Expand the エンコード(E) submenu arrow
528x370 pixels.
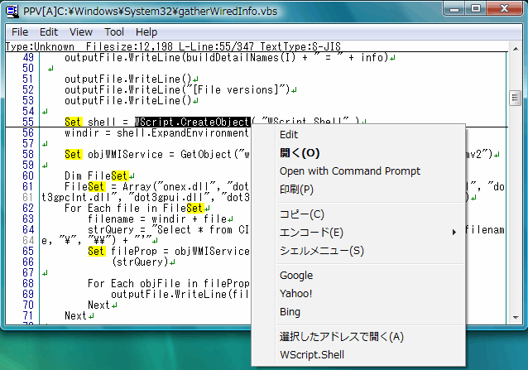[454, 233]
